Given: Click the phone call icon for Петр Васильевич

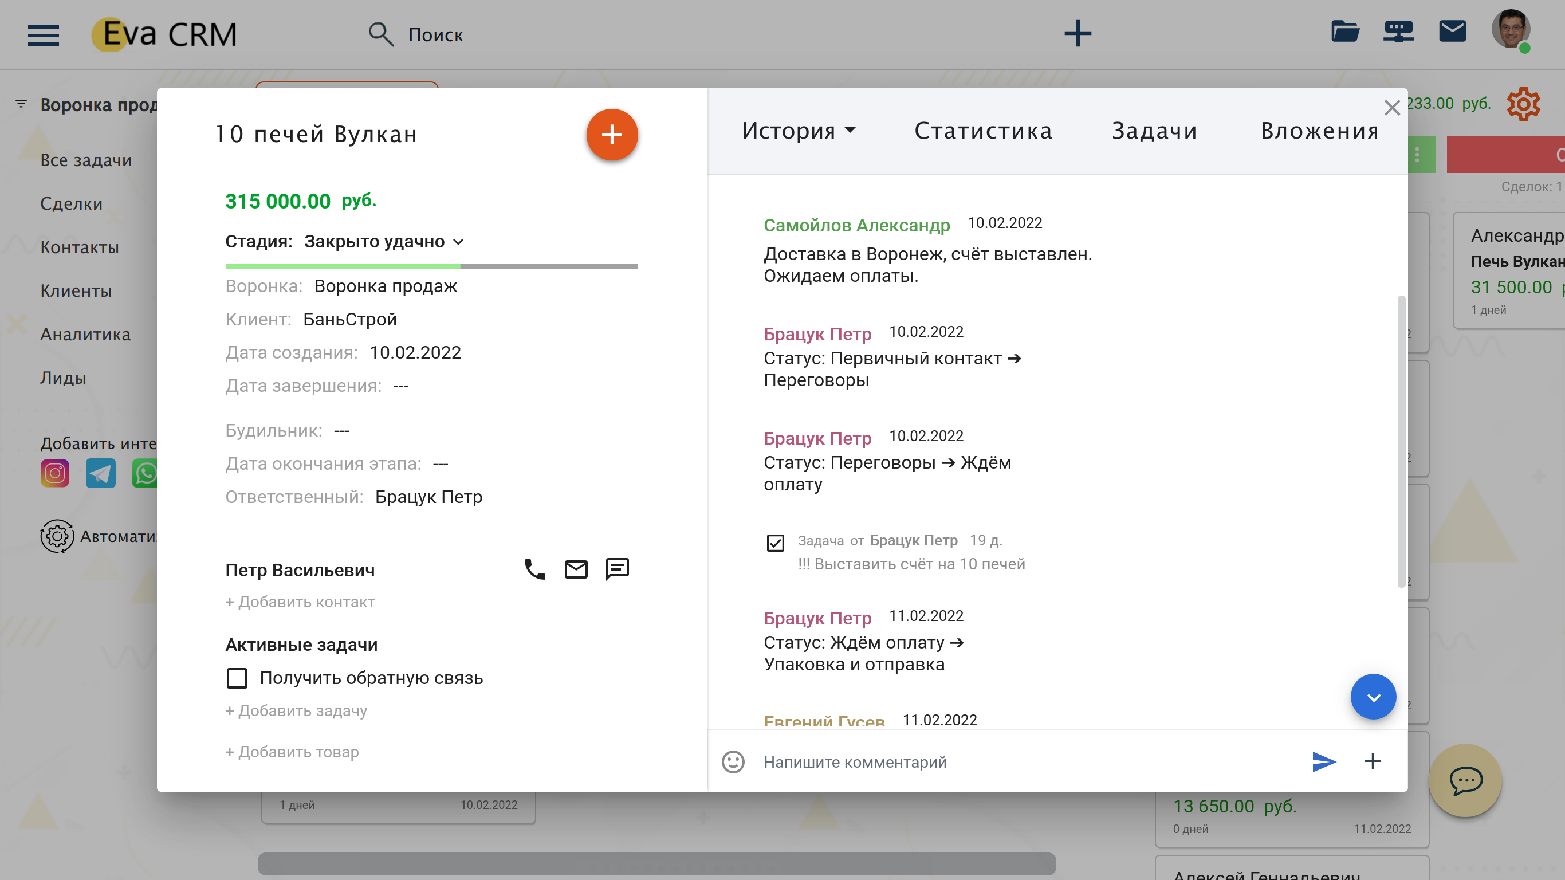Looking at the screenshot, I should coord(534,569).
